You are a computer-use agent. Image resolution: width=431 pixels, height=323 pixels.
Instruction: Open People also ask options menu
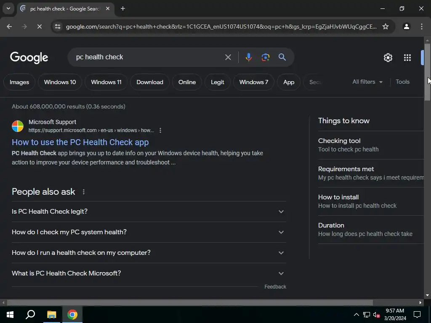click(84, 192)
